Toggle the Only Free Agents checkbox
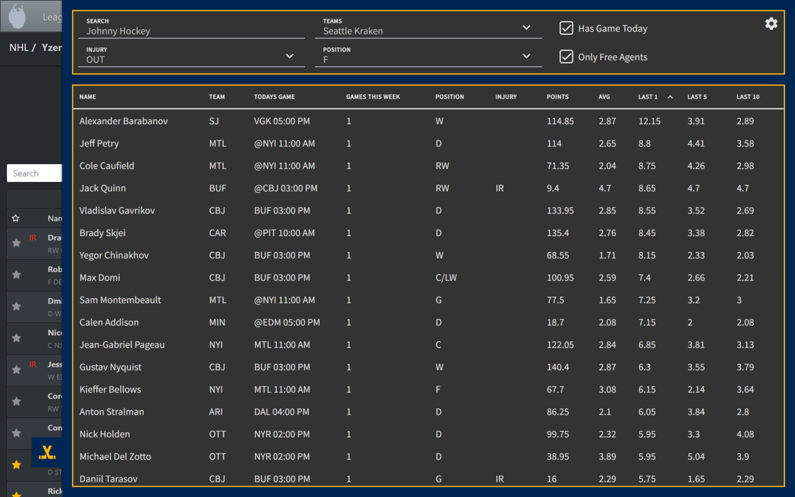 coord(566,57)
